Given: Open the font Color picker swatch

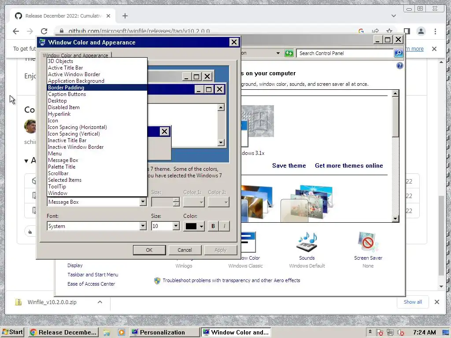Looking at the screenshot, I should point(194,226).
